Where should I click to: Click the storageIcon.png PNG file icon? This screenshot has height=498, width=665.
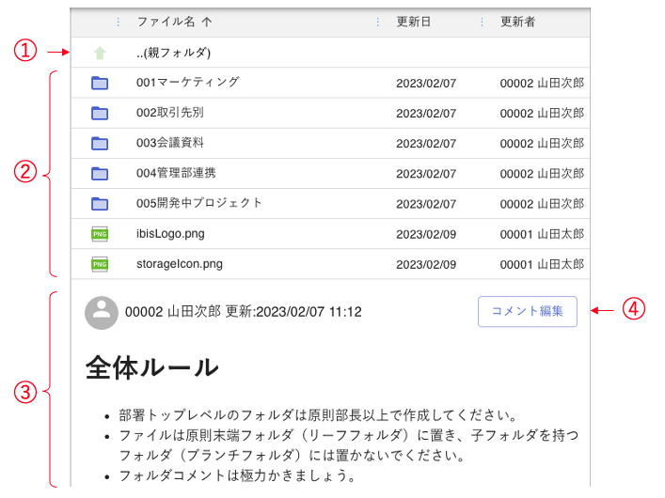click(100, 264)
